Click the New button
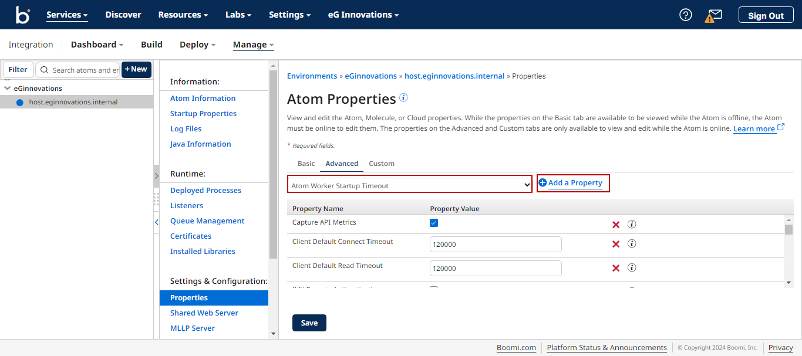 [x=136, y=69]
